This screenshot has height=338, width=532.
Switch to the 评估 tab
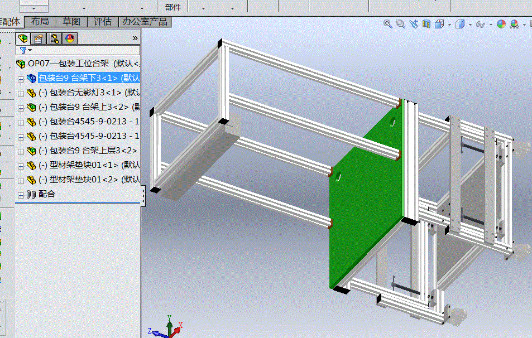coord(103,22)
